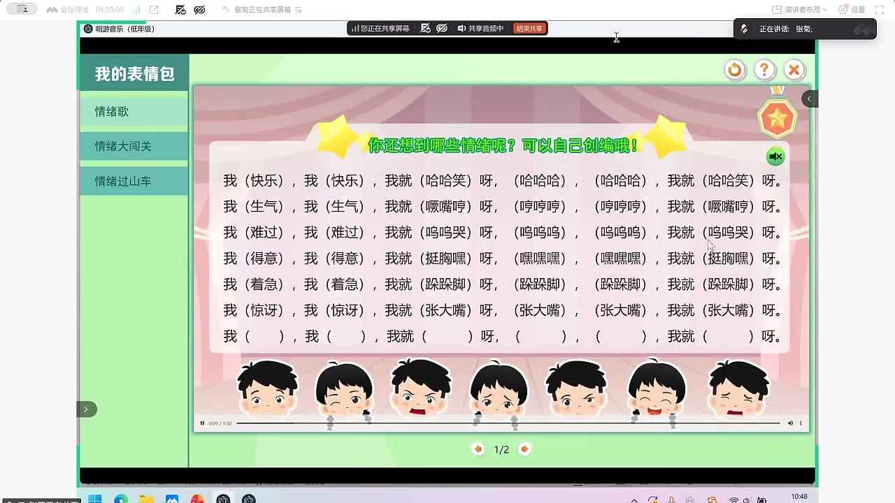
Task: Open File Explorer from the taskbar
Action: tap(146, 499)
